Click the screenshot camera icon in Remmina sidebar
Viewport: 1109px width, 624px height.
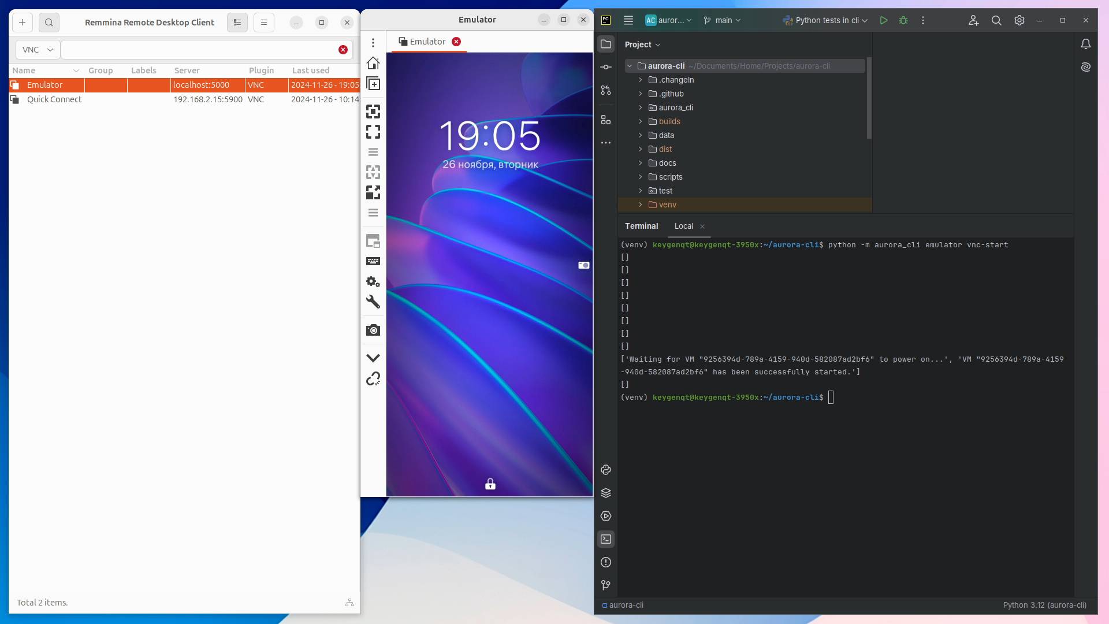click(x=373, y=330)
